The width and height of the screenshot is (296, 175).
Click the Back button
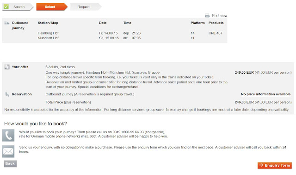(x=10, y=164)
